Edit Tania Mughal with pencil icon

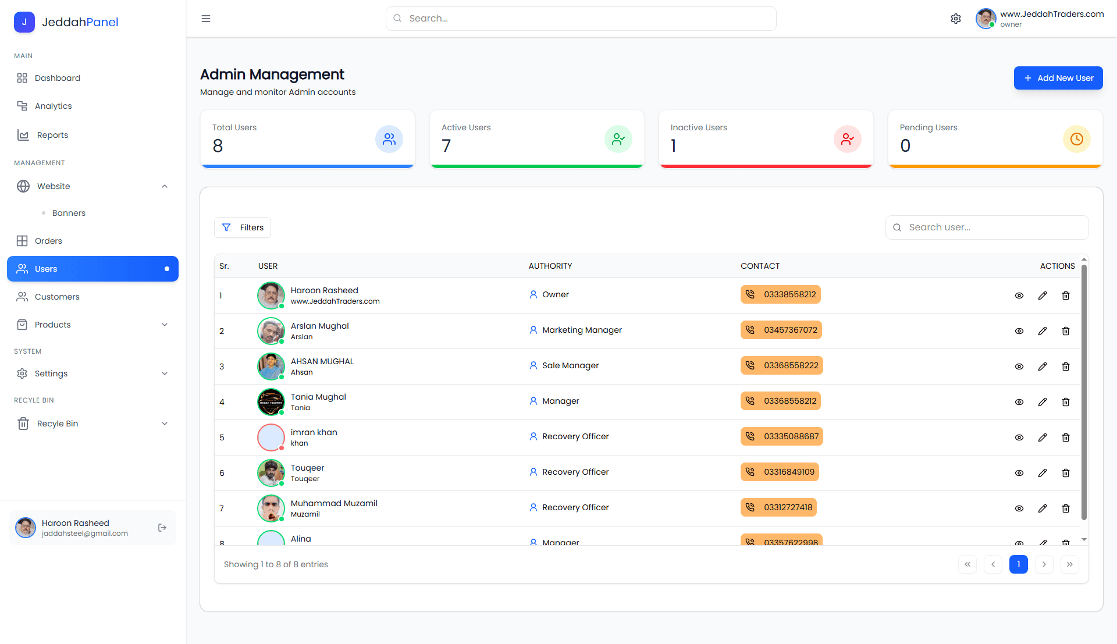[x=1043, y=402]
